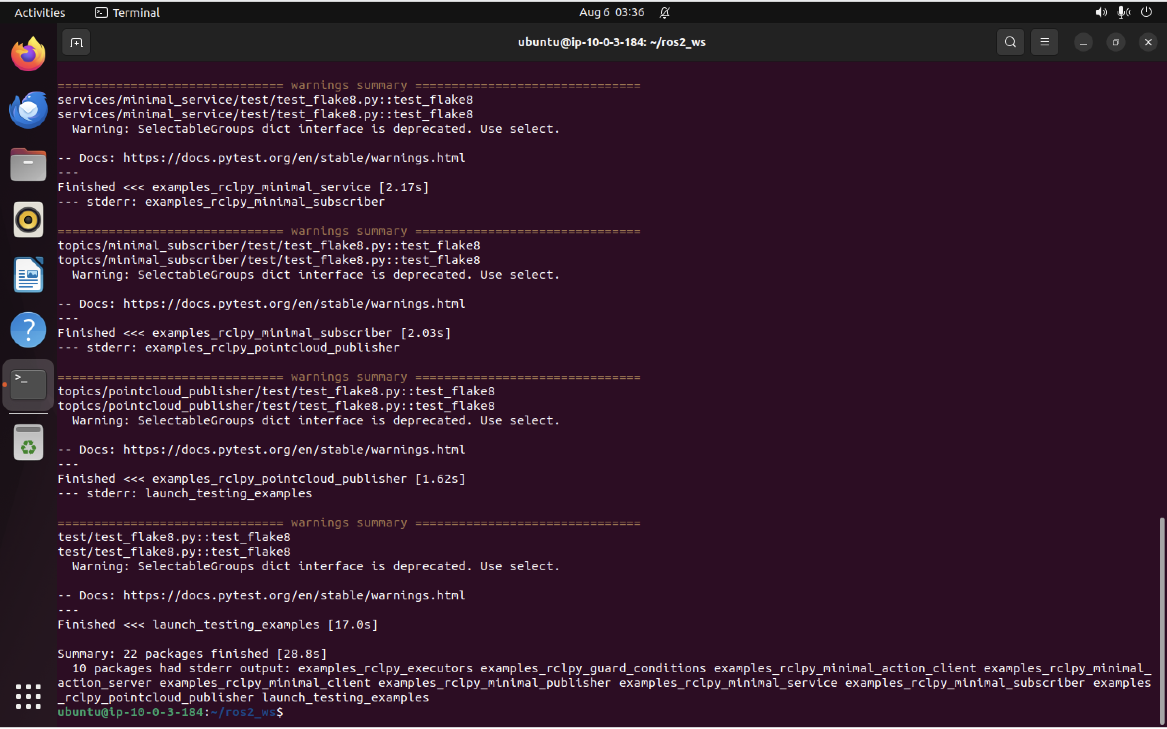Open LibreOffice Writer
Viewport: 1167px width, 729px height.
(x=28, y=274)
